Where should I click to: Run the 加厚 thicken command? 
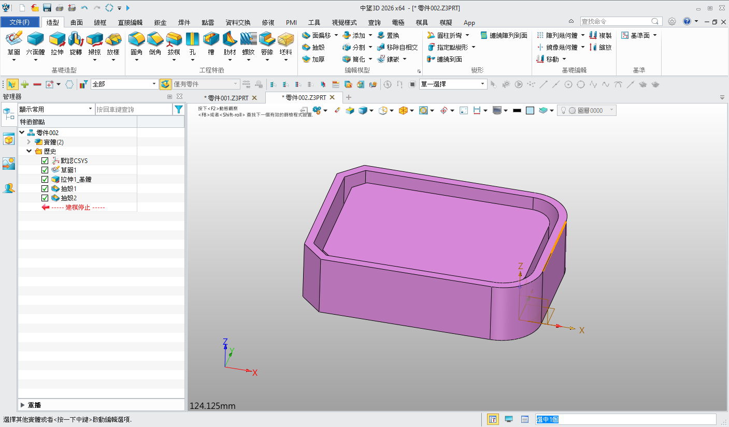(x=313, y=59)
